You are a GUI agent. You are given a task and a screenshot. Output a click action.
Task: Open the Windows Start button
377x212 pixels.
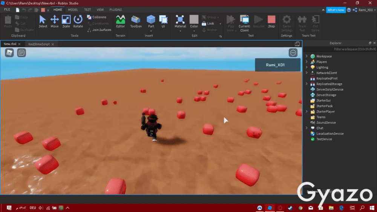point(372,208)
